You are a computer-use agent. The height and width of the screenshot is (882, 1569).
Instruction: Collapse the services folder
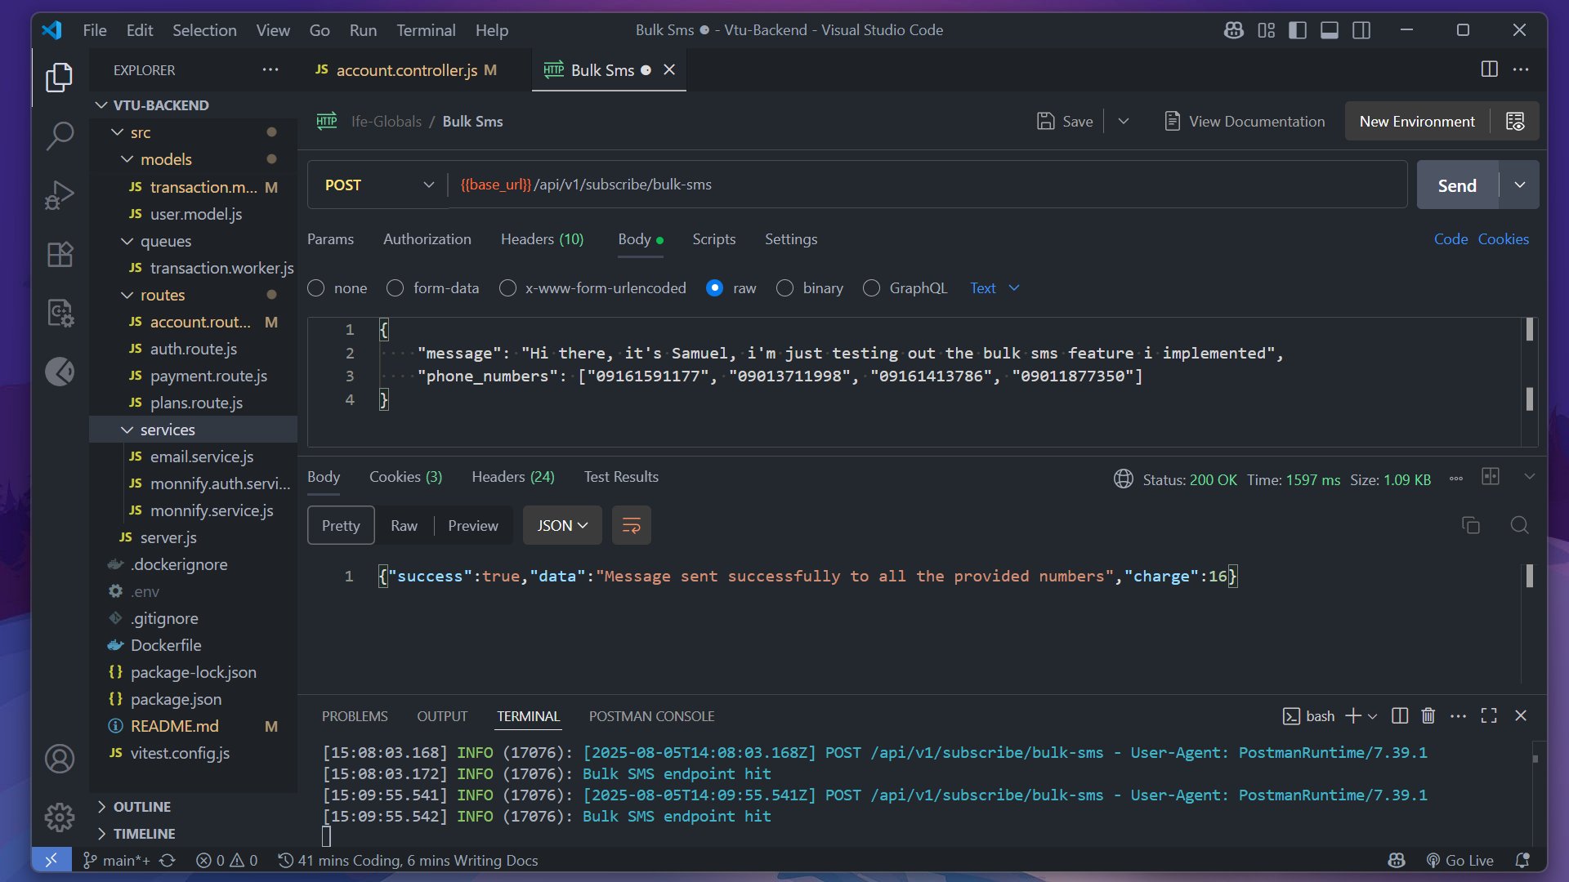[x=167, y=430]
